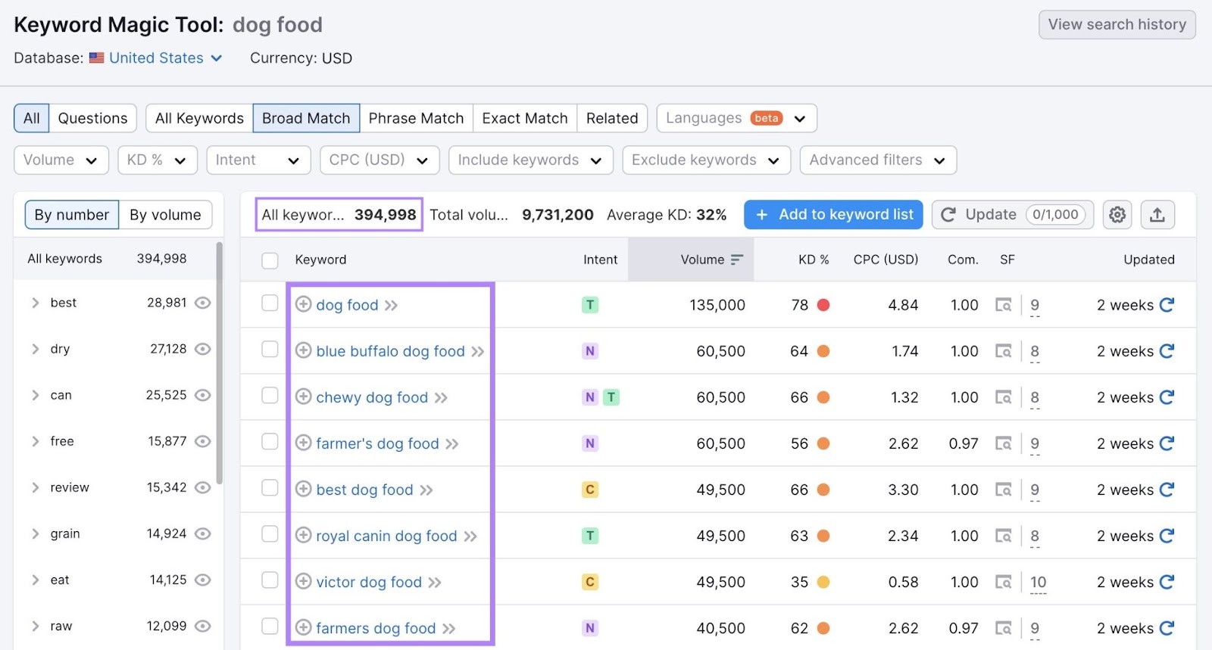View SERP icon for farmers dog food
Image resolution: width=1212 pixels, height=650 pixels.
(x=1004, y=628)
